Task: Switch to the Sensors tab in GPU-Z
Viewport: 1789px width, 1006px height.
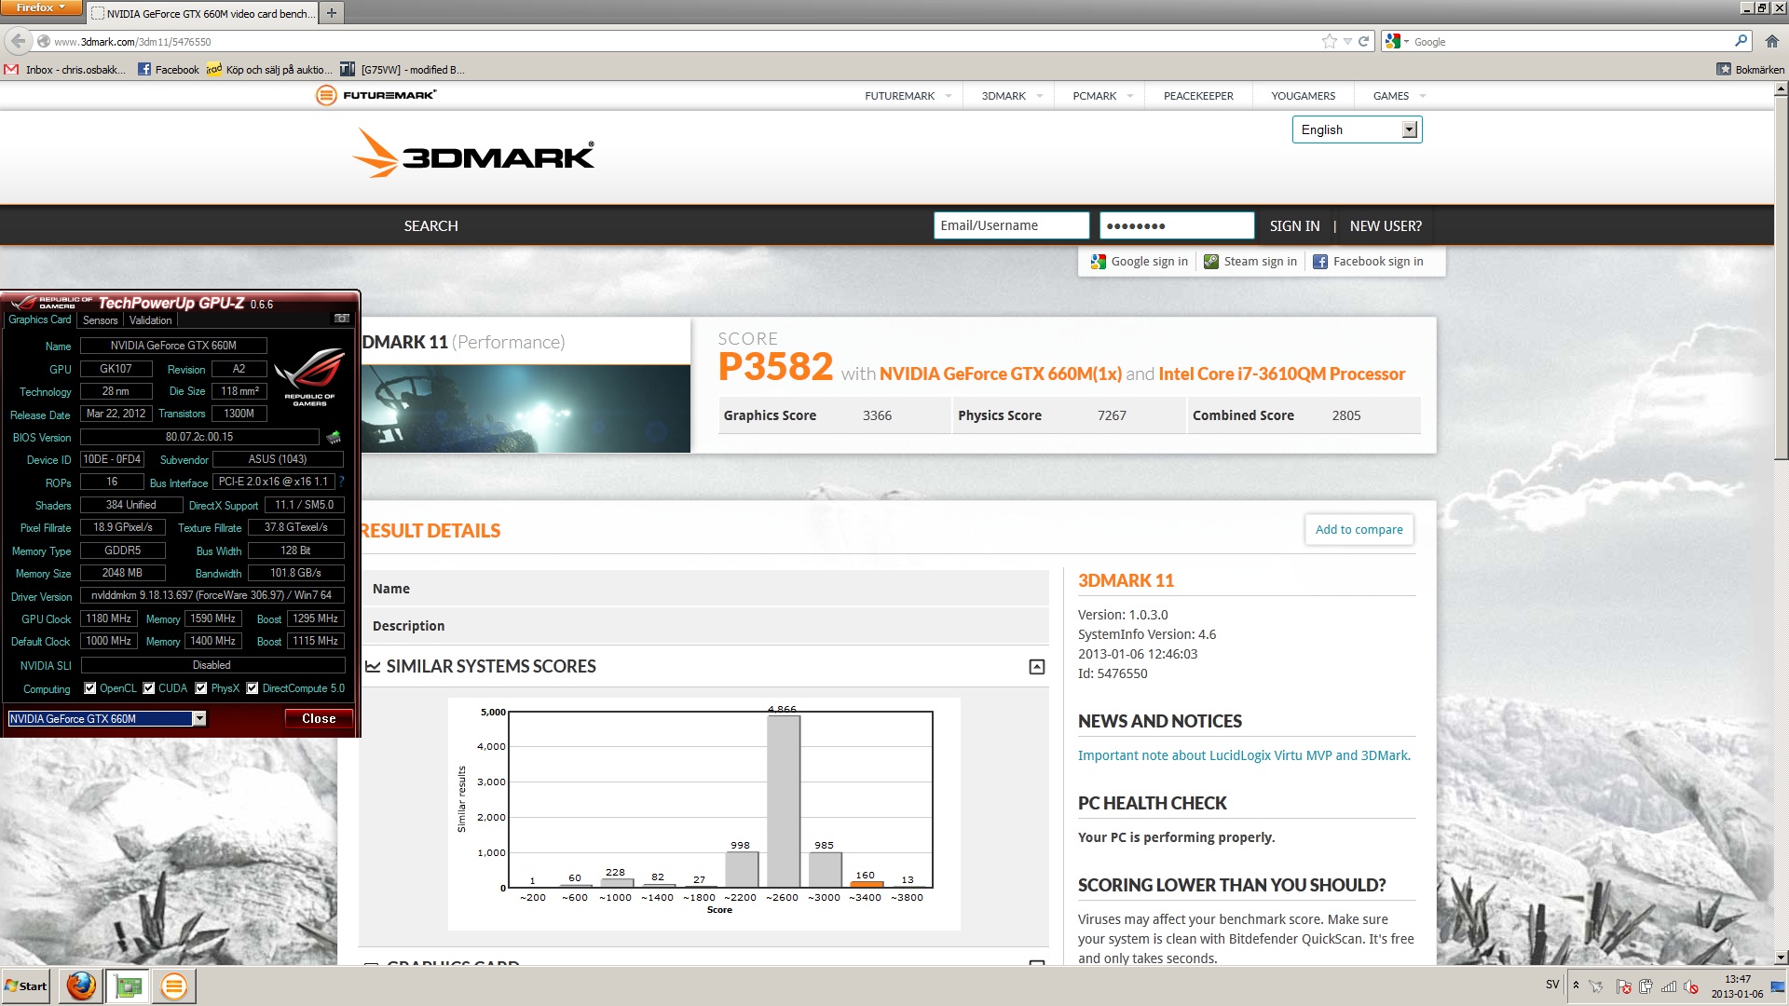Action: coord(101,319)
